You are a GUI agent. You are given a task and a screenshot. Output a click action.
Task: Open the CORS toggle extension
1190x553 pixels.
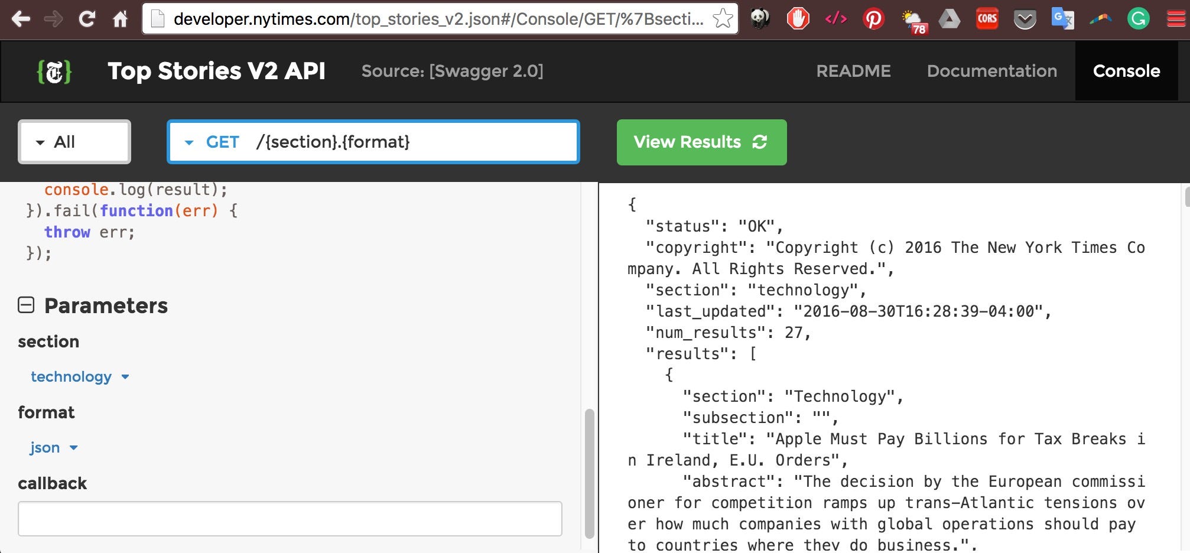[987, 19]
